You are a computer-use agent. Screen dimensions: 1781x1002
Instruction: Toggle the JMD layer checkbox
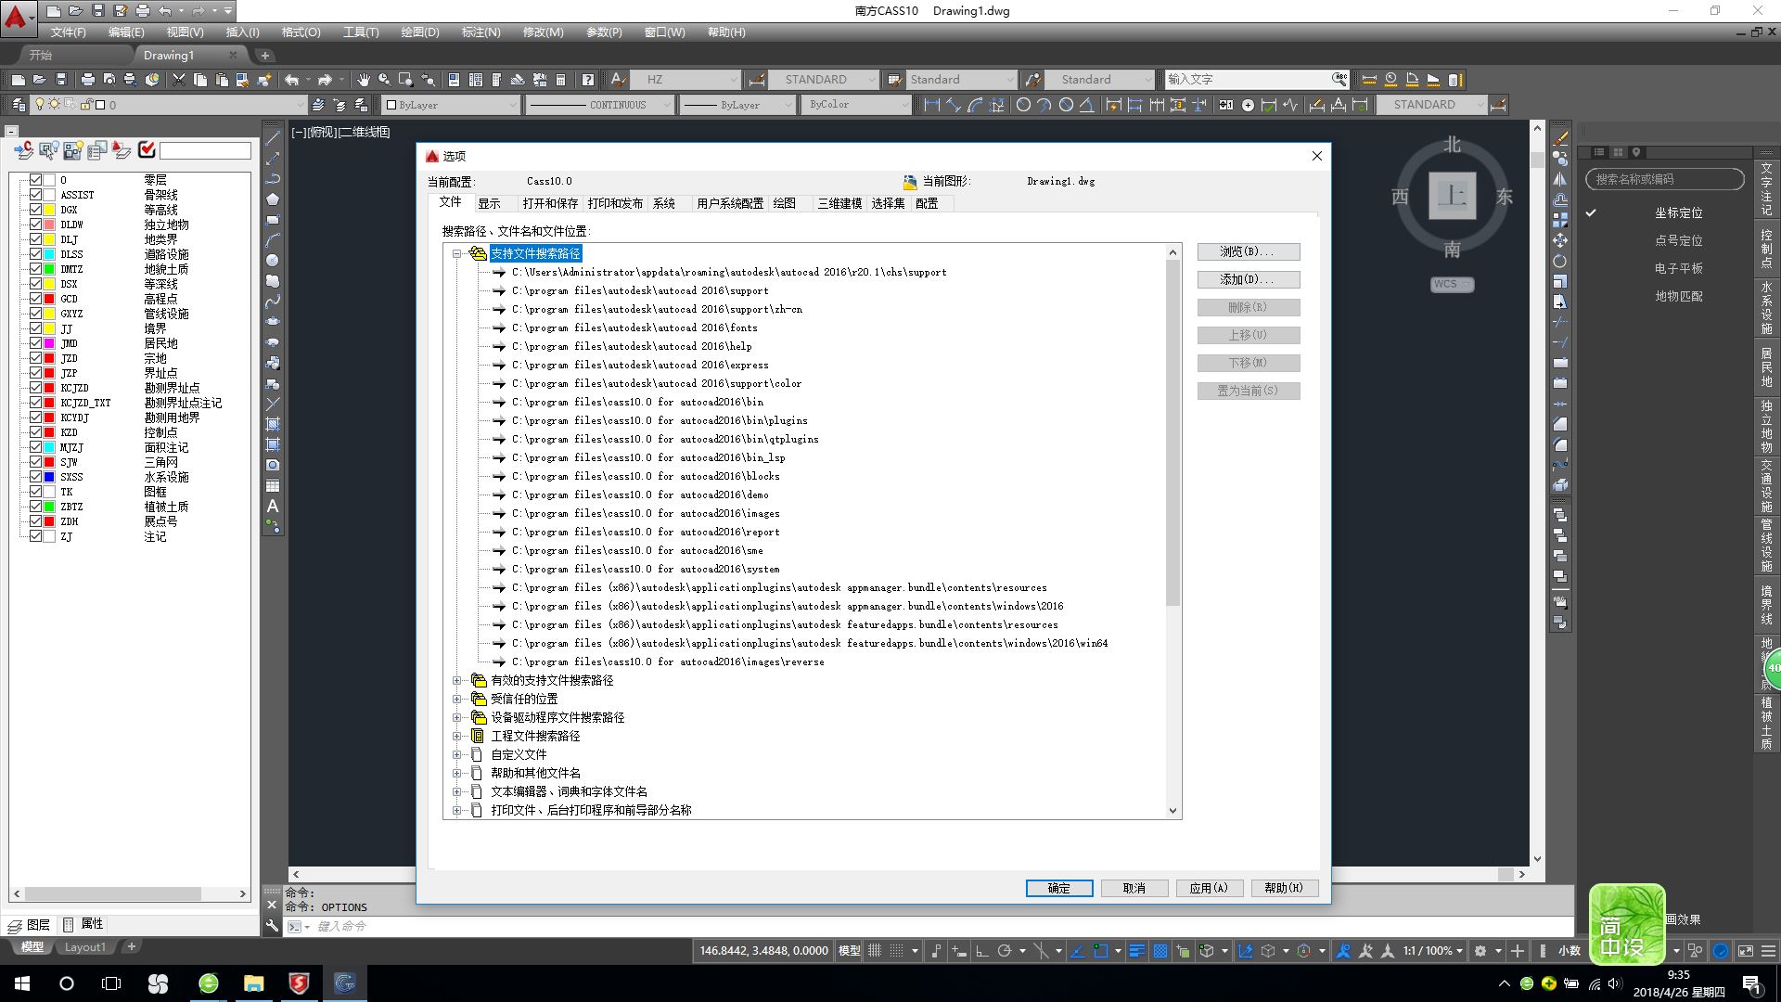tap(35, 343)
